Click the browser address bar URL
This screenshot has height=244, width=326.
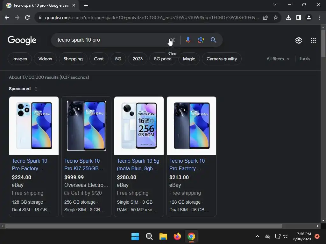click(152, 18)
